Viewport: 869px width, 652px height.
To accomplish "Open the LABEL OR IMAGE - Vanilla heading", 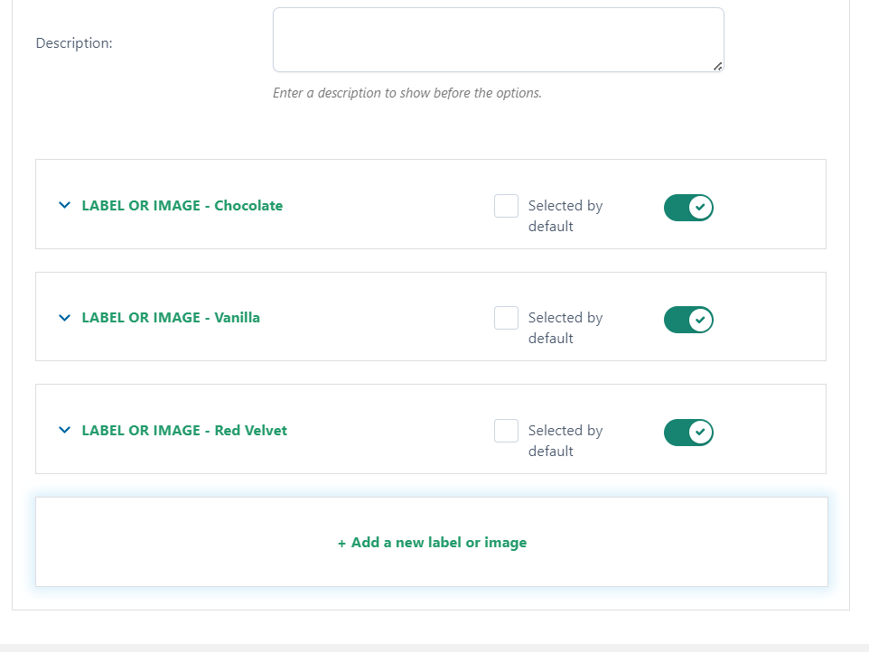I will (171, 317).
